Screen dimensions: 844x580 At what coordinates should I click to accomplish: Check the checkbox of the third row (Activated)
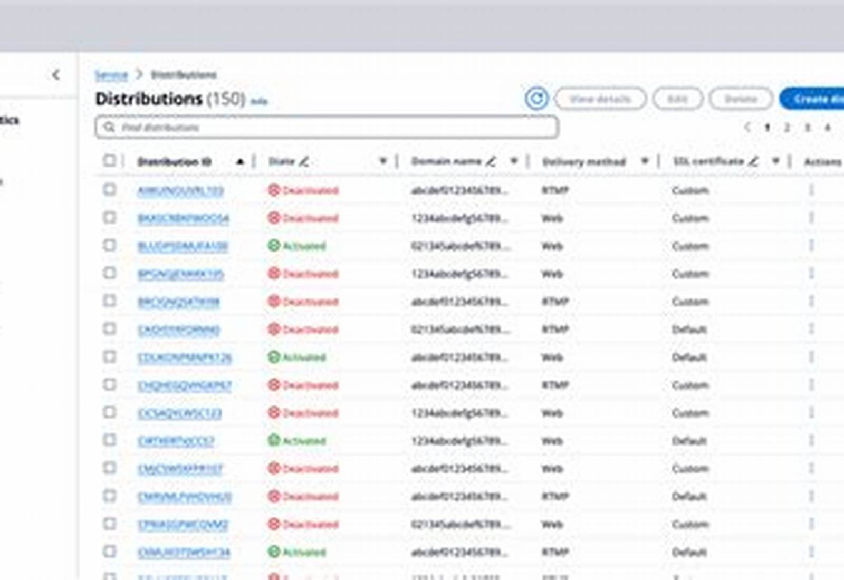[109, 245]
